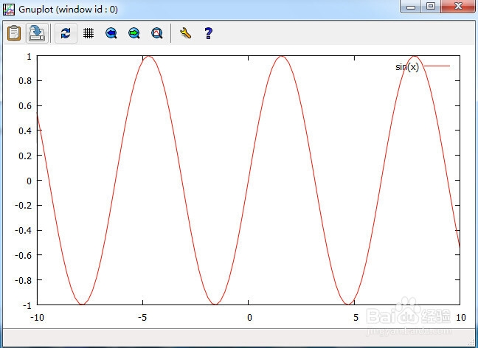
Task: Replot the graph with refresh icon
Action: click(66, 33)
